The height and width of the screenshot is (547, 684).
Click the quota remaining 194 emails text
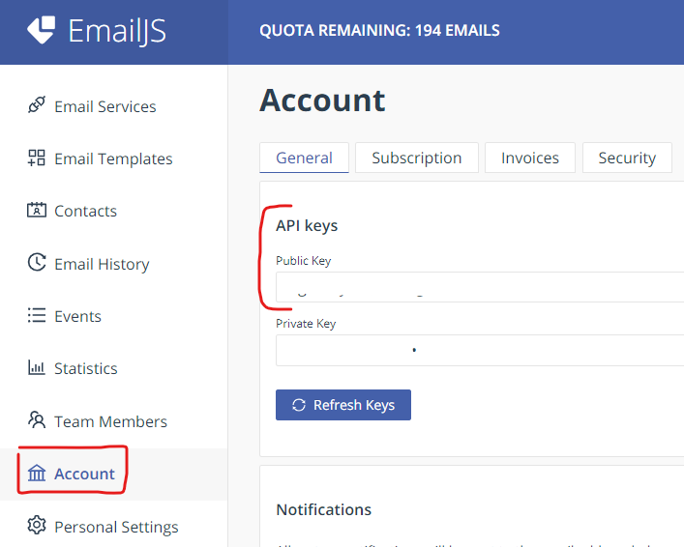[379, 30]
